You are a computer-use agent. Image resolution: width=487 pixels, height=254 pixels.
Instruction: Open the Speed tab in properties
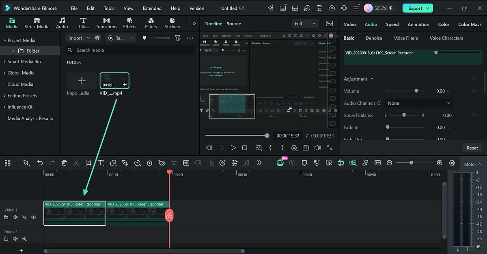(392, 24)
